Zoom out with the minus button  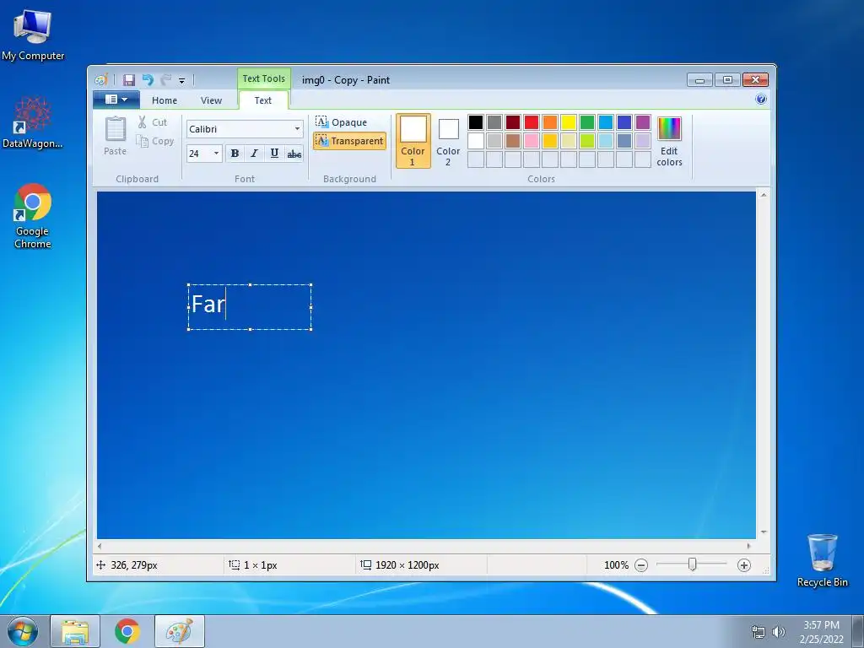641,564
